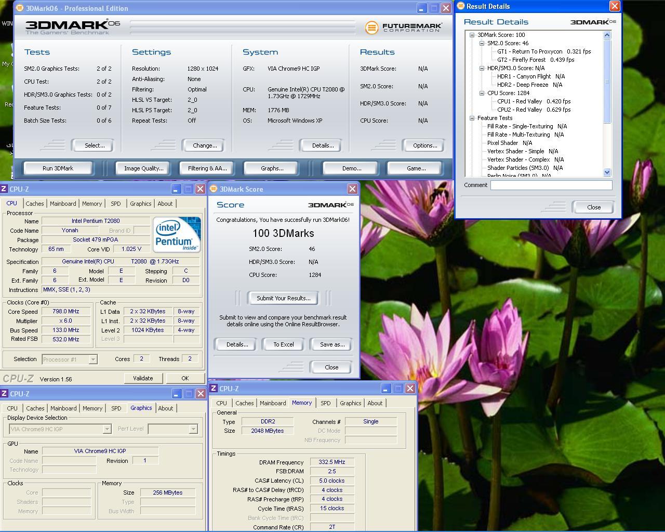Viewport: 665px width, 532px height.
Task: Collapse the CPU Score: 1284 node
Action: click(x=482, y=93)
